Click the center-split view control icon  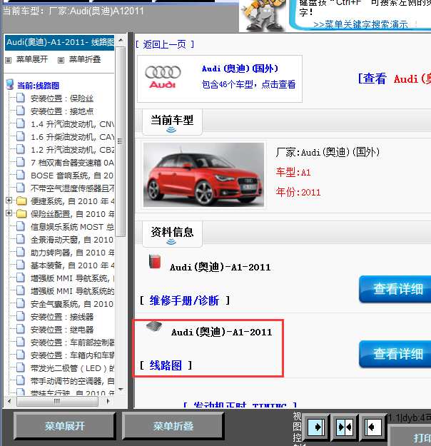click(x=345, y=427)
